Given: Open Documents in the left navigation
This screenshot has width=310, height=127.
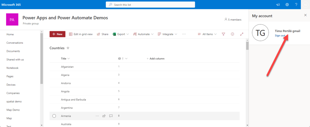Looking at the screenshot, I should click(13, 51).
